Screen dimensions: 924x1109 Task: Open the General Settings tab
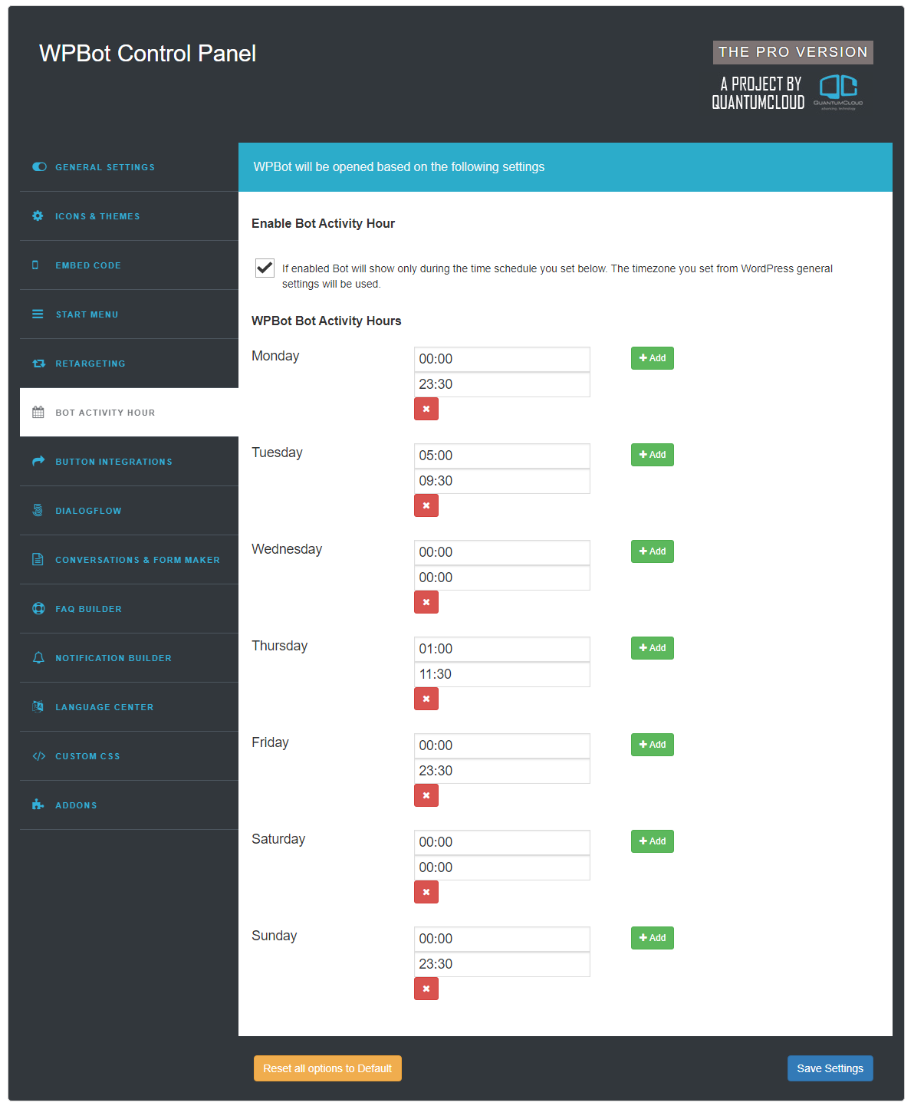129,166
